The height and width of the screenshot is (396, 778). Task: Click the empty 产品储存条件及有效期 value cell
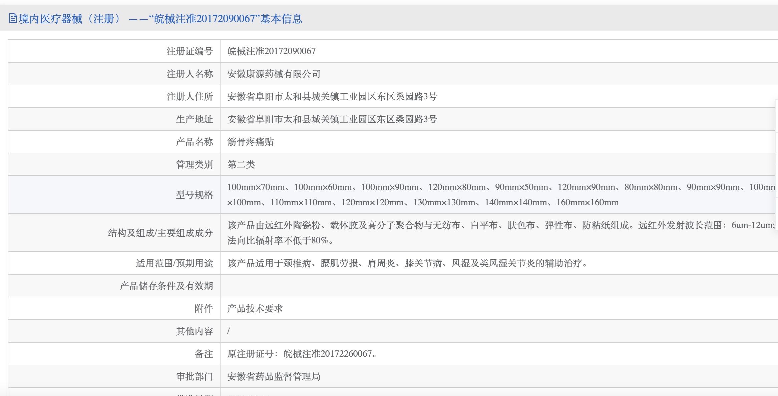point(467,286)
